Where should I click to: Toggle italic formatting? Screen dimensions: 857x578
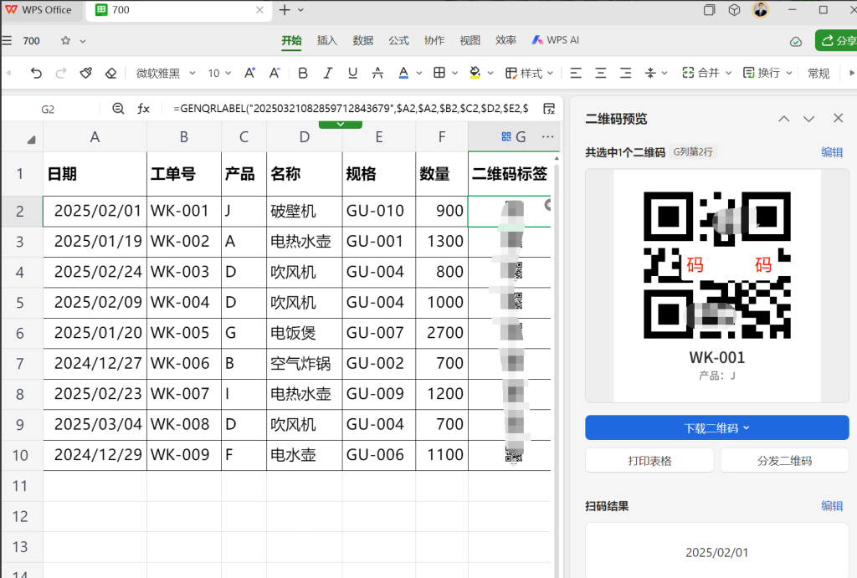[327, 73]
